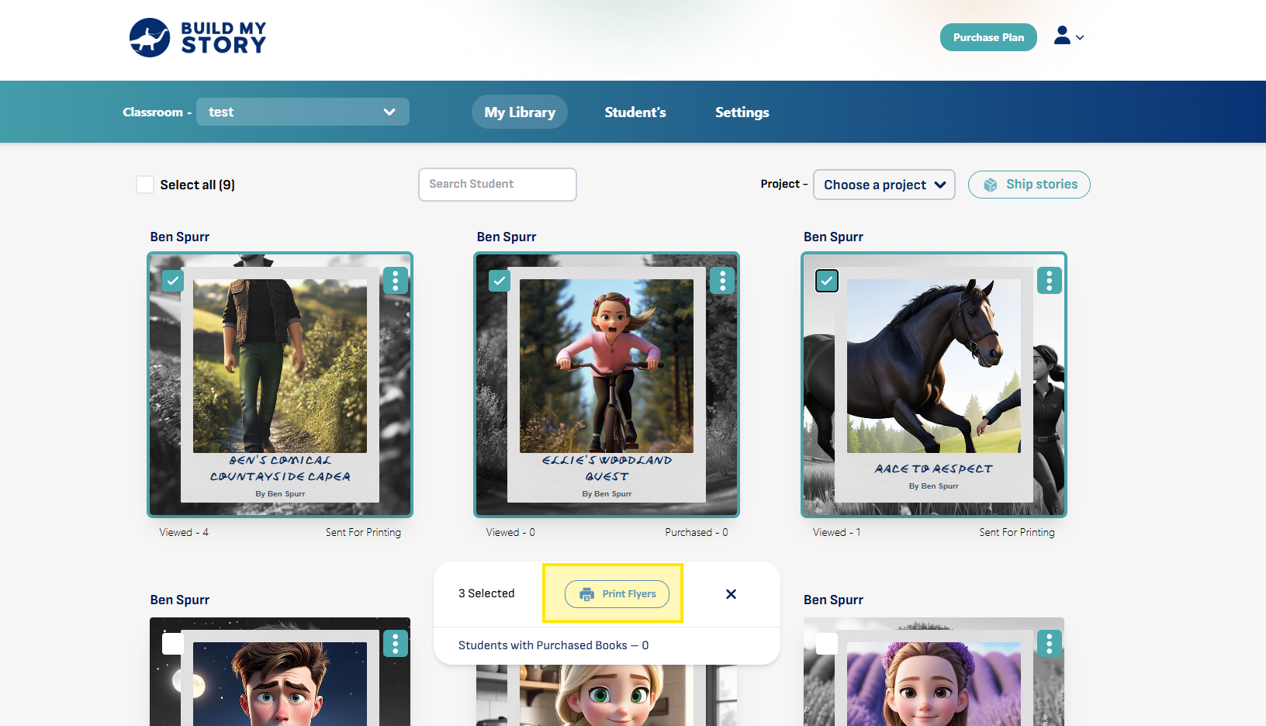The image size is (1266, 726).
Task: Click Ben Spurr name above Race to Respect
Action: [833, 237]
